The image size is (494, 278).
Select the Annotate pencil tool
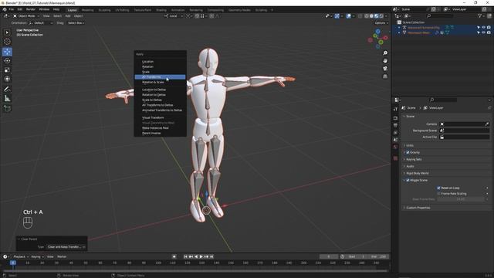pos(7,90)
